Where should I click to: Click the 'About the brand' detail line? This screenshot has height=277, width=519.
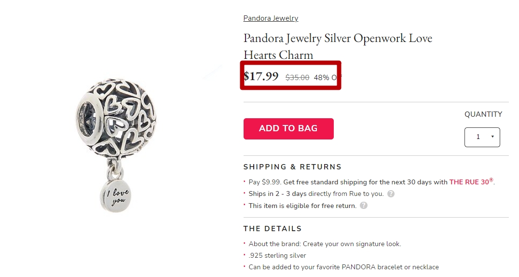click(x=325, y=244)
